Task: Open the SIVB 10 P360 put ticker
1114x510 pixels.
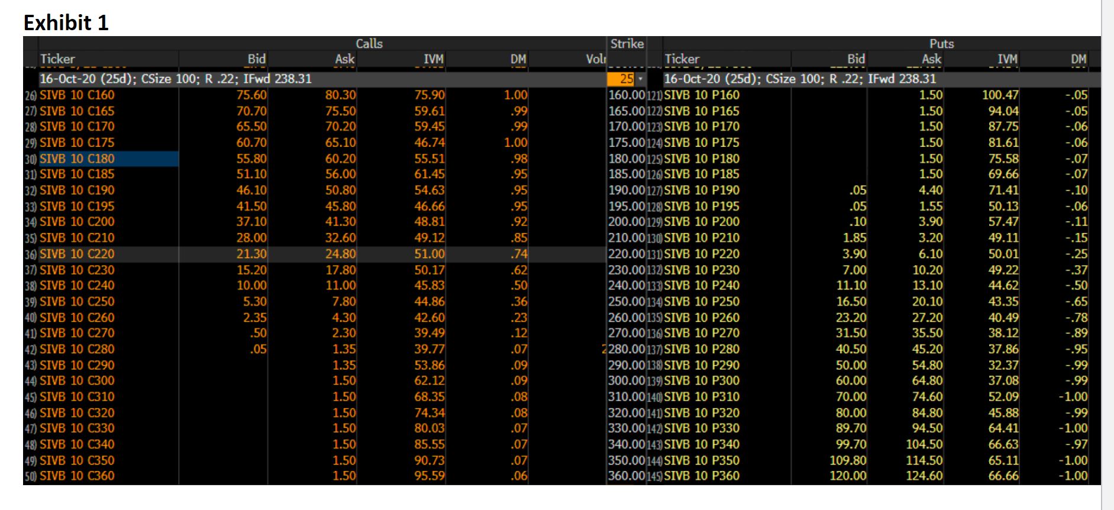Action: pyautogui.click(x=702, y=476)
